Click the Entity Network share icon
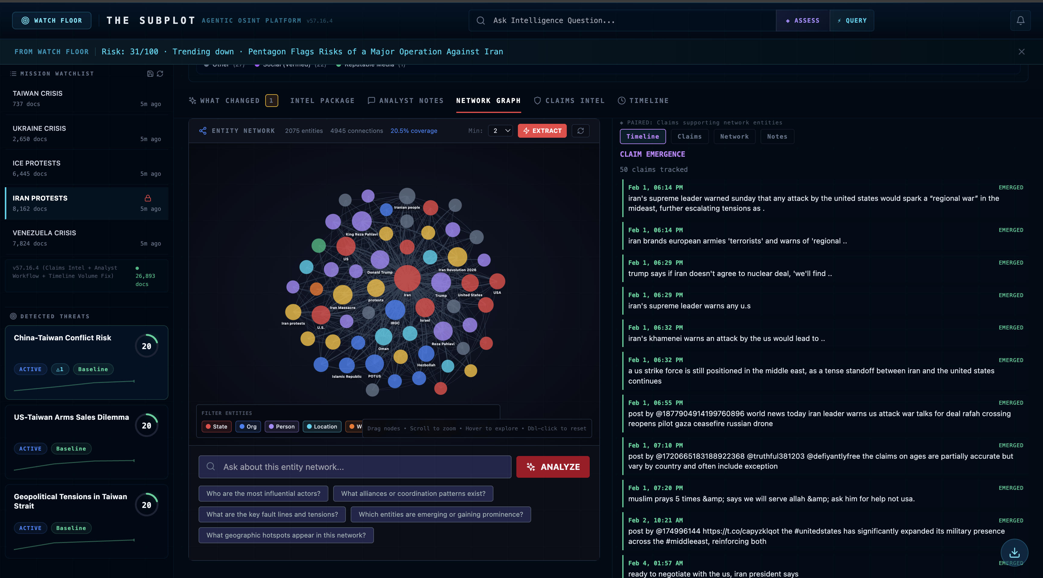 click(x=203, y=130)
